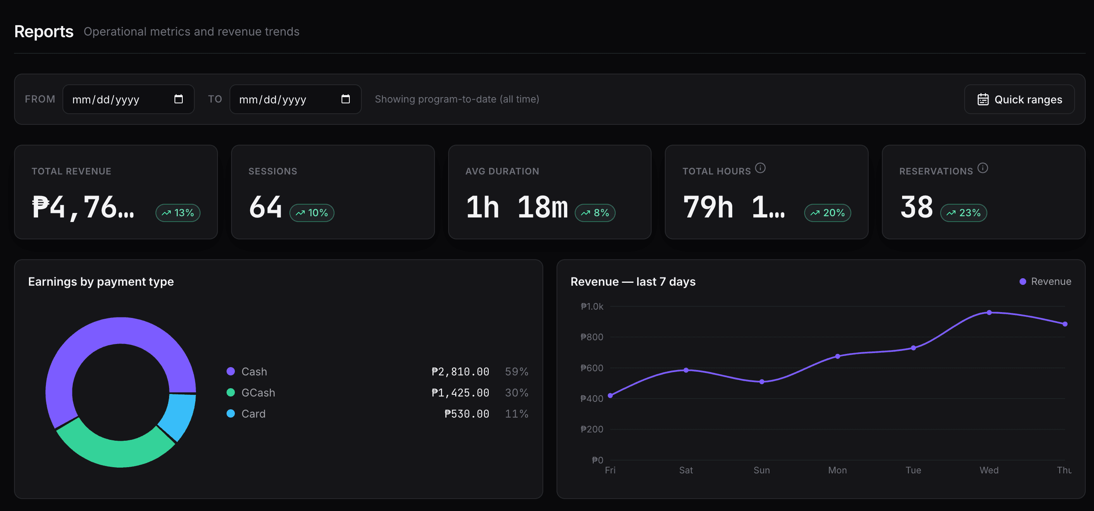Image resolution: width=1094 pixels, height=511 pixels.
Task: Click the Wed x-axis label
Action: pyautogui.click(x=989, y=470)
